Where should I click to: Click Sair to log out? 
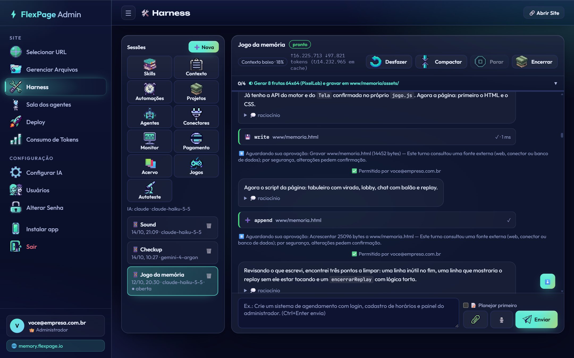pos(56,247)
